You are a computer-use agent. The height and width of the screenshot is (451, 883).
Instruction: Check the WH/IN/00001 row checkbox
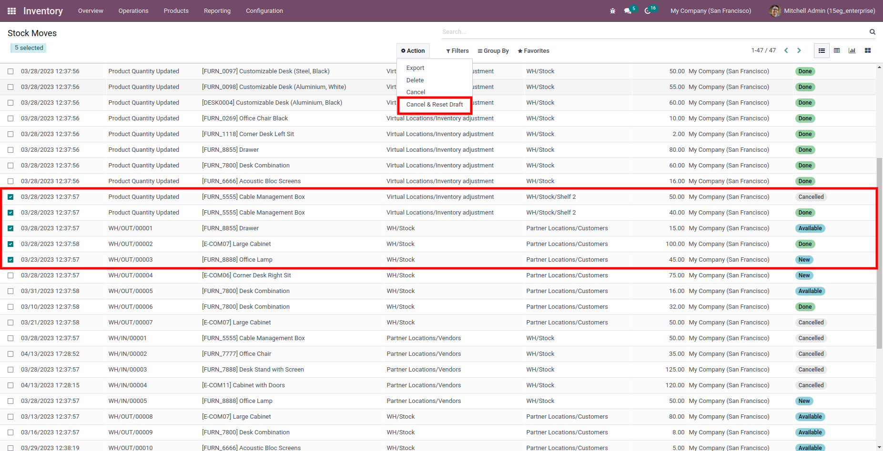(x=10, y=338)
